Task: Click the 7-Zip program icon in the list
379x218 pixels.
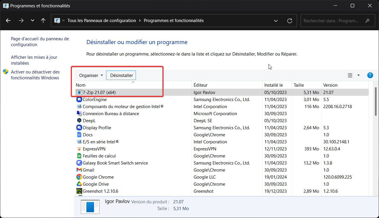Action: [x=79, y=93]
